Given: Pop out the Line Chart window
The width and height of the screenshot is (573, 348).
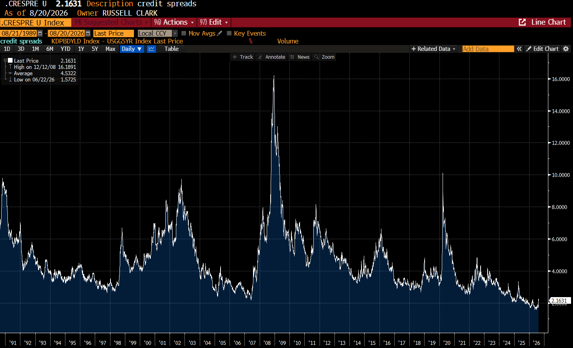Looking at the screenshot, I should (x=522, y=22).
